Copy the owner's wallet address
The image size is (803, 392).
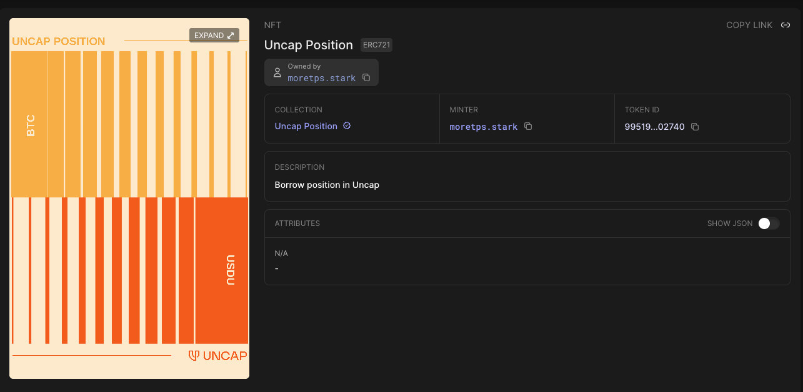point(366,77)
